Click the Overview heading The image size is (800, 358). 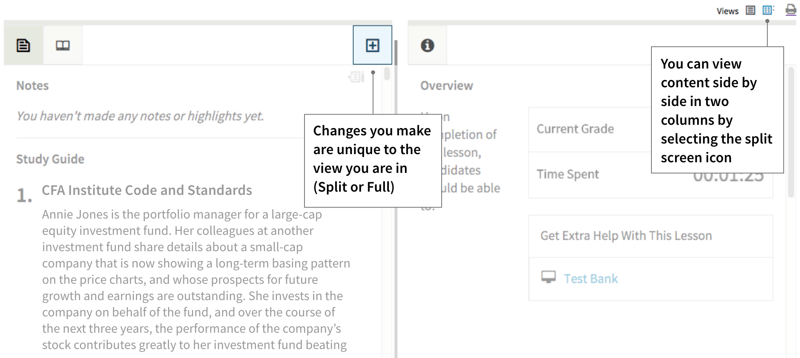[x=447, y=86]
